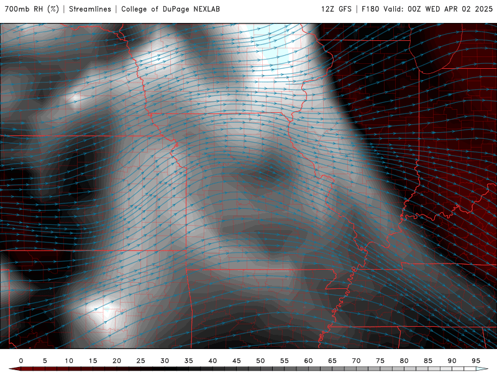Click the "75" colorbar label
497x372 pixels.
[x=380, y=361]
